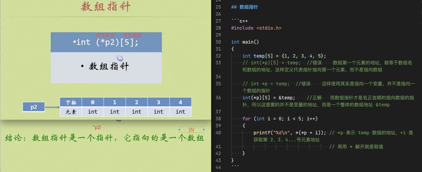Click line number 36 in the gutter
Image resolution: width=422 pixels, height=172 pixels.
218,98
